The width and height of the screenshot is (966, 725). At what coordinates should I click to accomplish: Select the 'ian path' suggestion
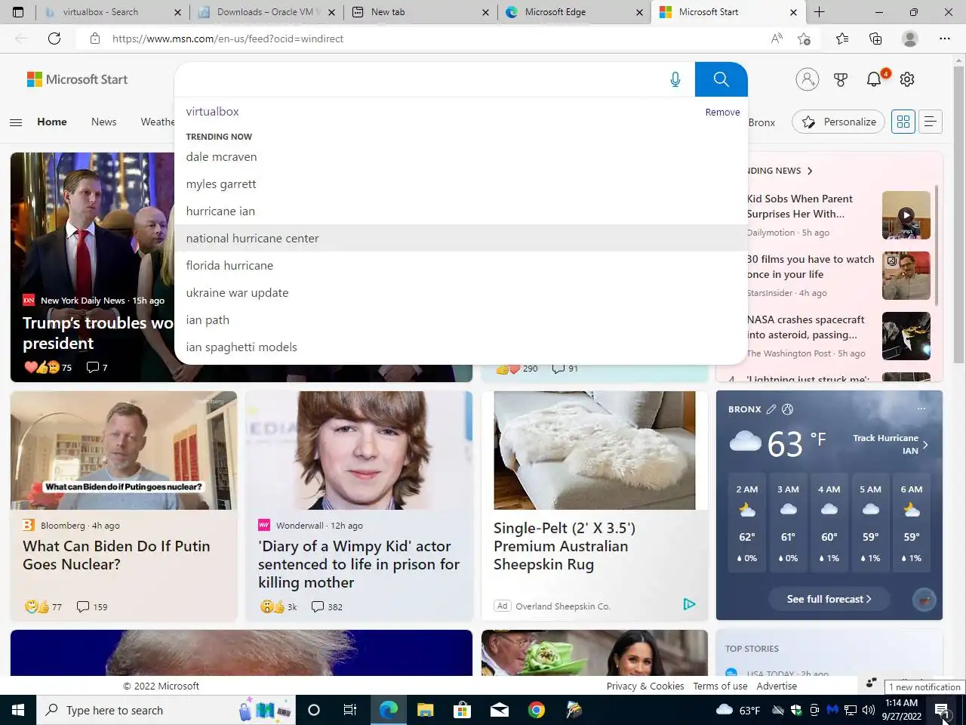(x=461, y=319)
